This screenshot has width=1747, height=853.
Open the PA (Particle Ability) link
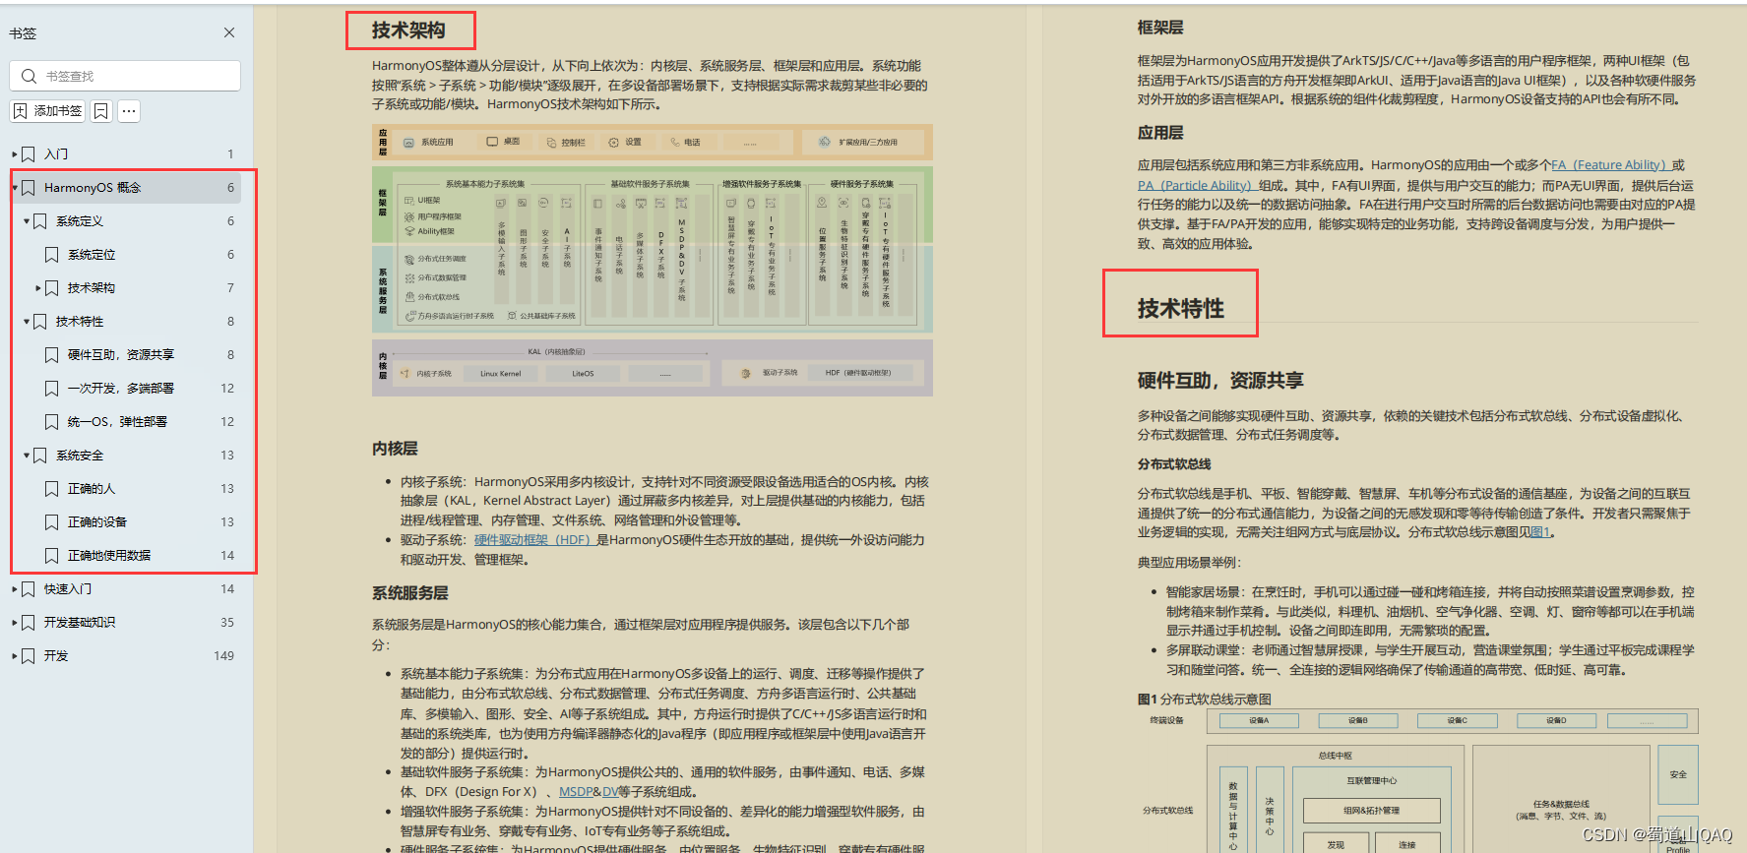[x=1196, y=185]
